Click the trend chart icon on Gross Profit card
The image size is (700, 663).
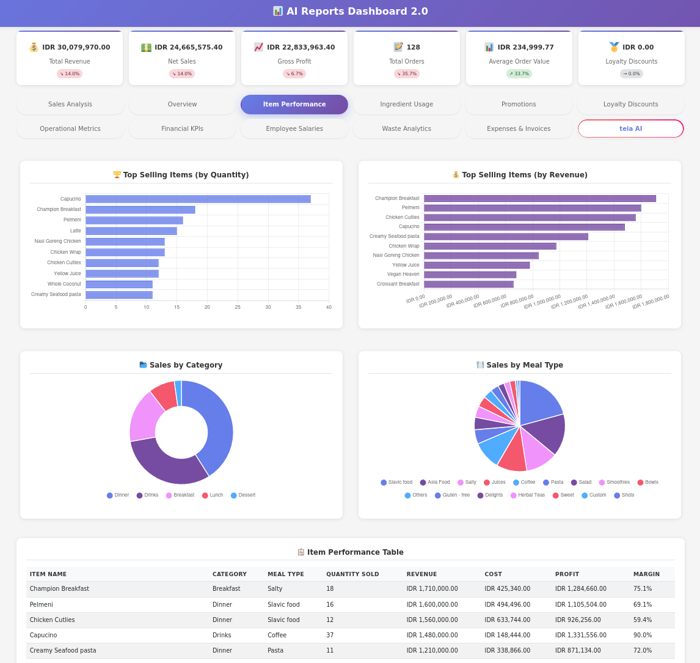tap(259, 47)
